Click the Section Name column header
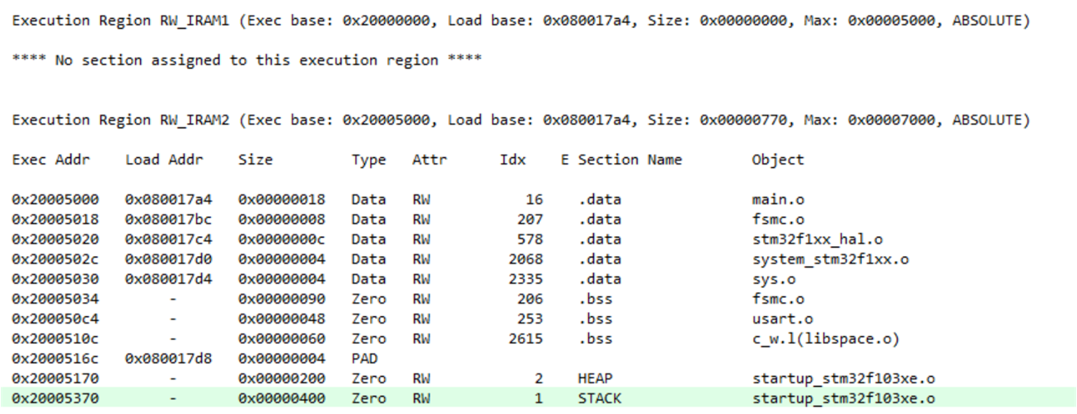Image resolution: width=1077 pixels, height=414 pixels. pyautogui.click(x=630, y=160)
